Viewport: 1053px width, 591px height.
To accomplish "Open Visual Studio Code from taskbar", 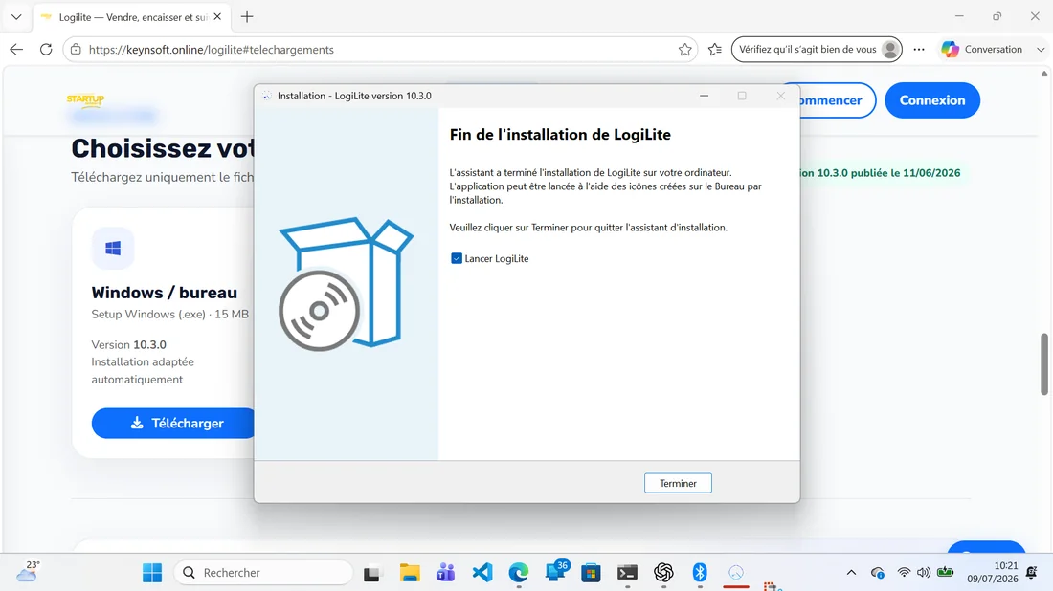I will click(482, 573).
